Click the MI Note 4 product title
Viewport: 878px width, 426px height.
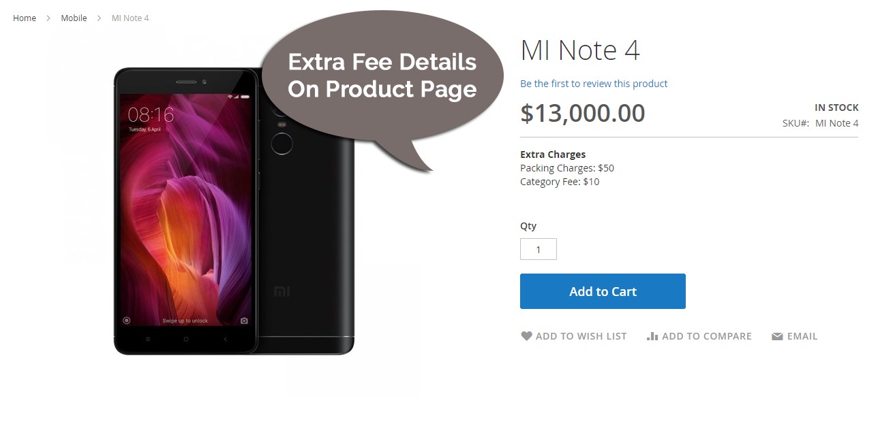579,51
